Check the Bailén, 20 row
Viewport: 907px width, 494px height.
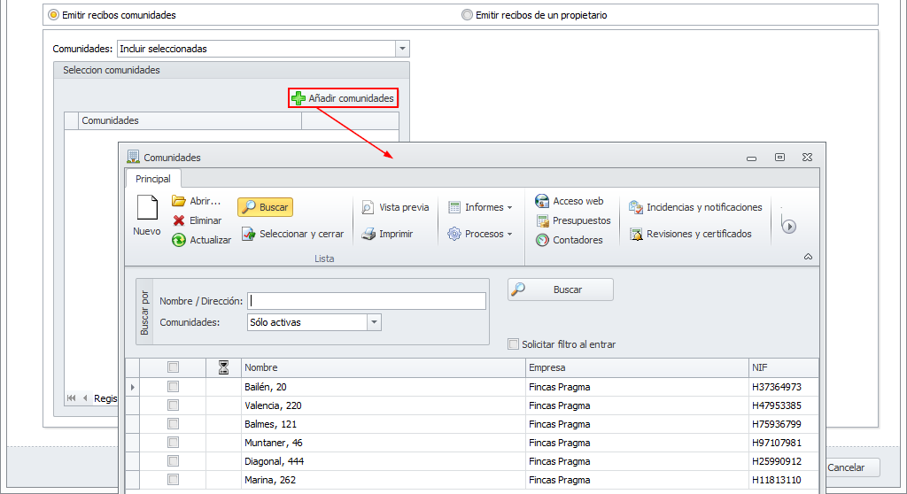[173, 386]
